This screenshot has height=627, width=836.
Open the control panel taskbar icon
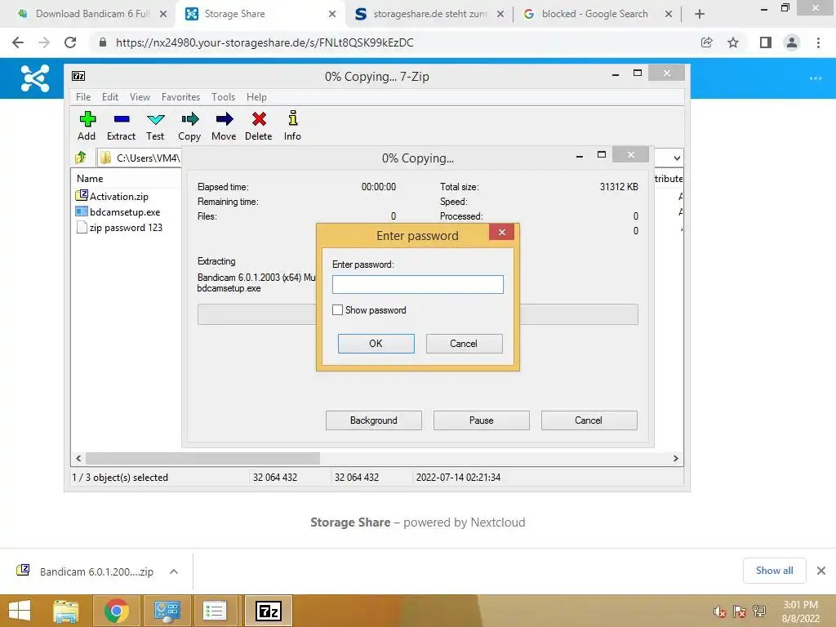[x=167, y=611]
